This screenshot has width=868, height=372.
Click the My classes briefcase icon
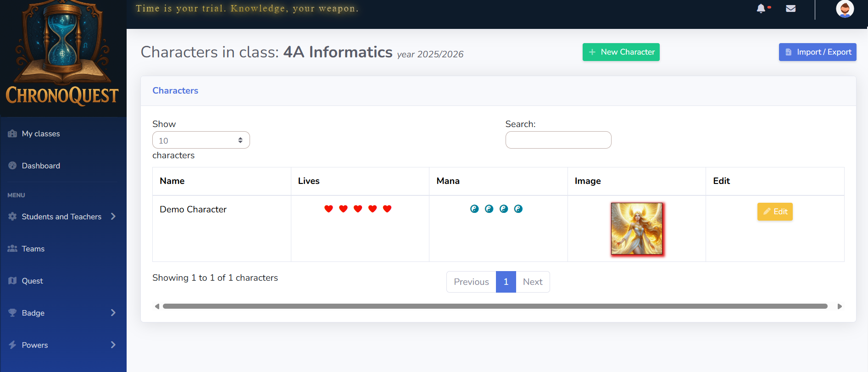[12, 133]
